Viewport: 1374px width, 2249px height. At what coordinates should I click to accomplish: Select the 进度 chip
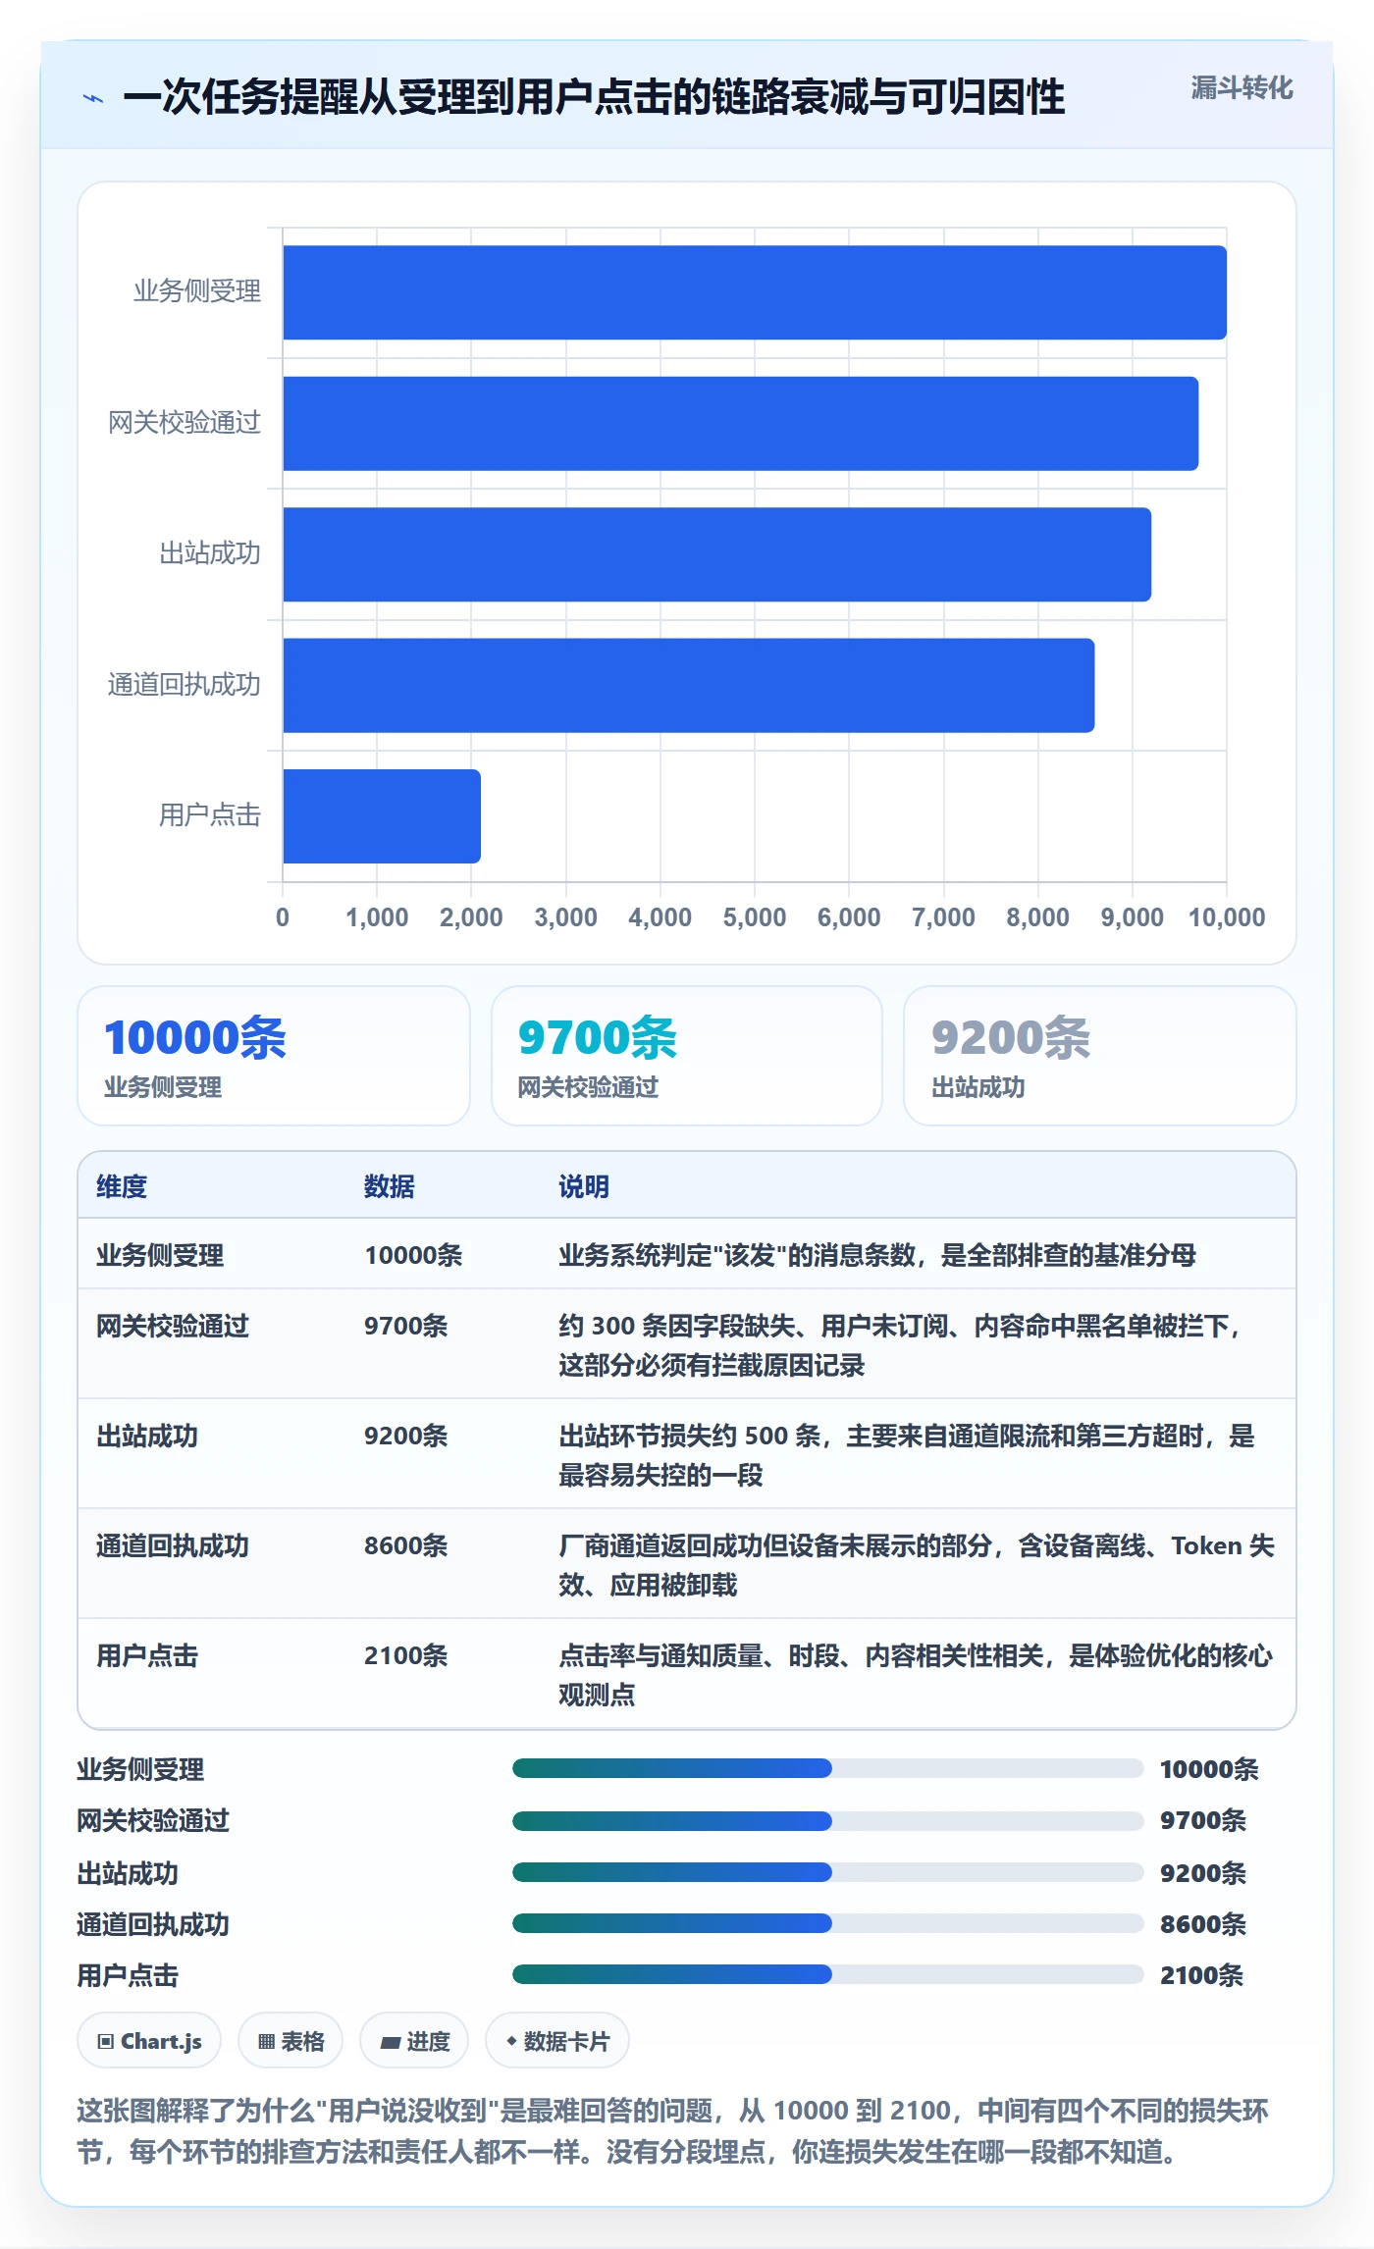pos(414,2041)
